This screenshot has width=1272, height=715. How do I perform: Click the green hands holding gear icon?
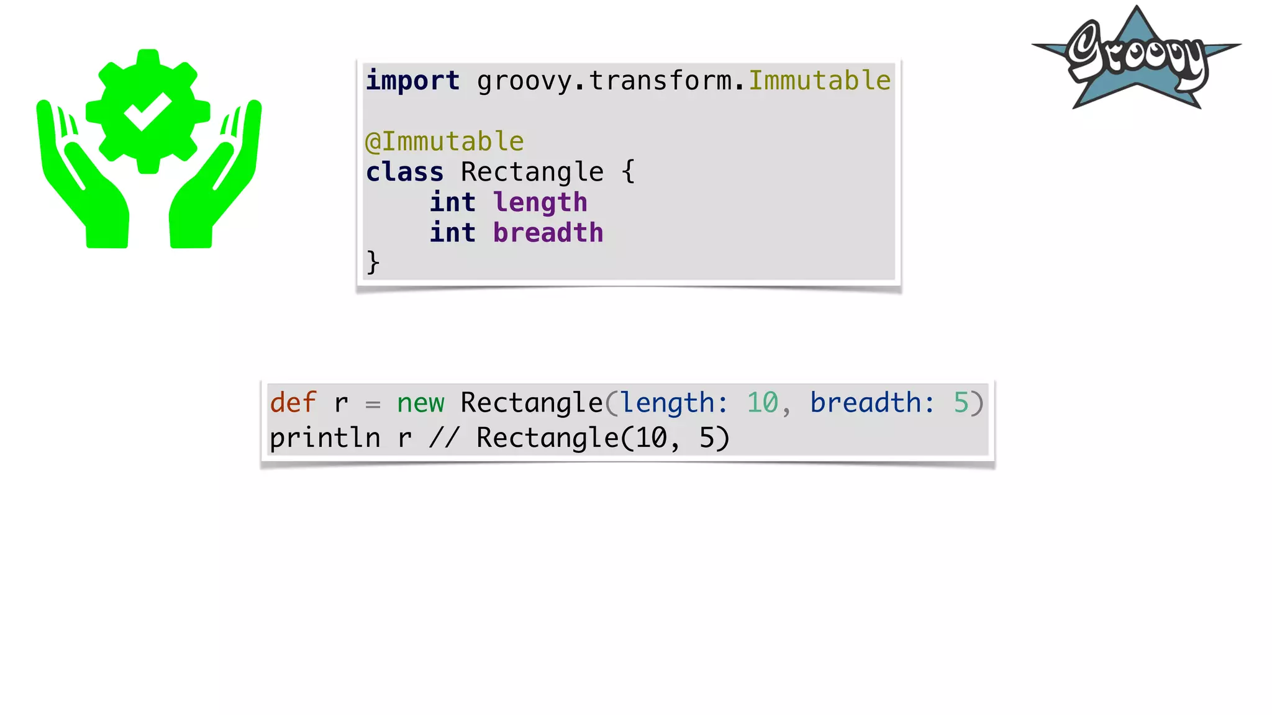[149, 149]
